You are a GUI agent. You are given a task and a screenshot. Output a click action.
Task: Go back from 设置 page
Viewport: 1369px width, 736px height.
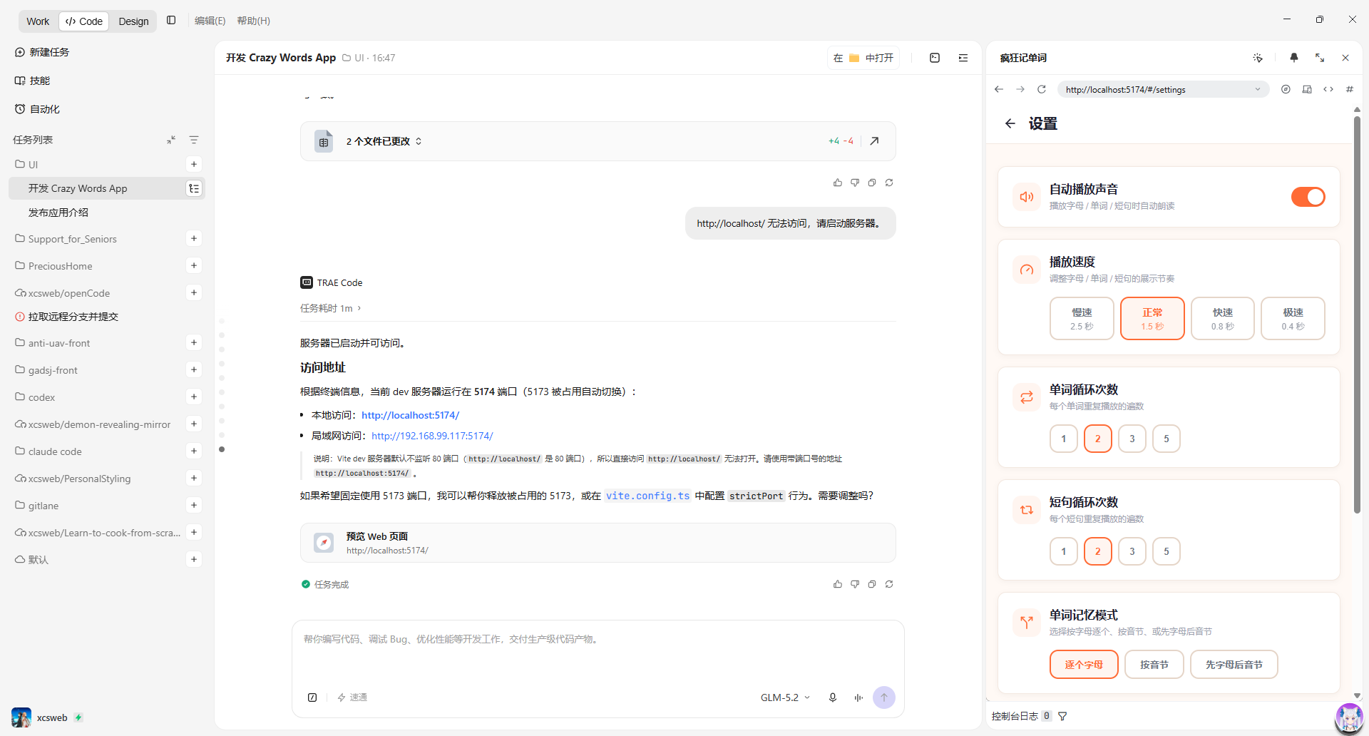point(1010,123)
